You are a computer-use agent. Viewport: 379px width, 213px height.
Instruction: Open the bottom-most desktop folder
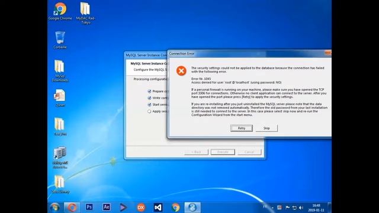pos(60,185)
